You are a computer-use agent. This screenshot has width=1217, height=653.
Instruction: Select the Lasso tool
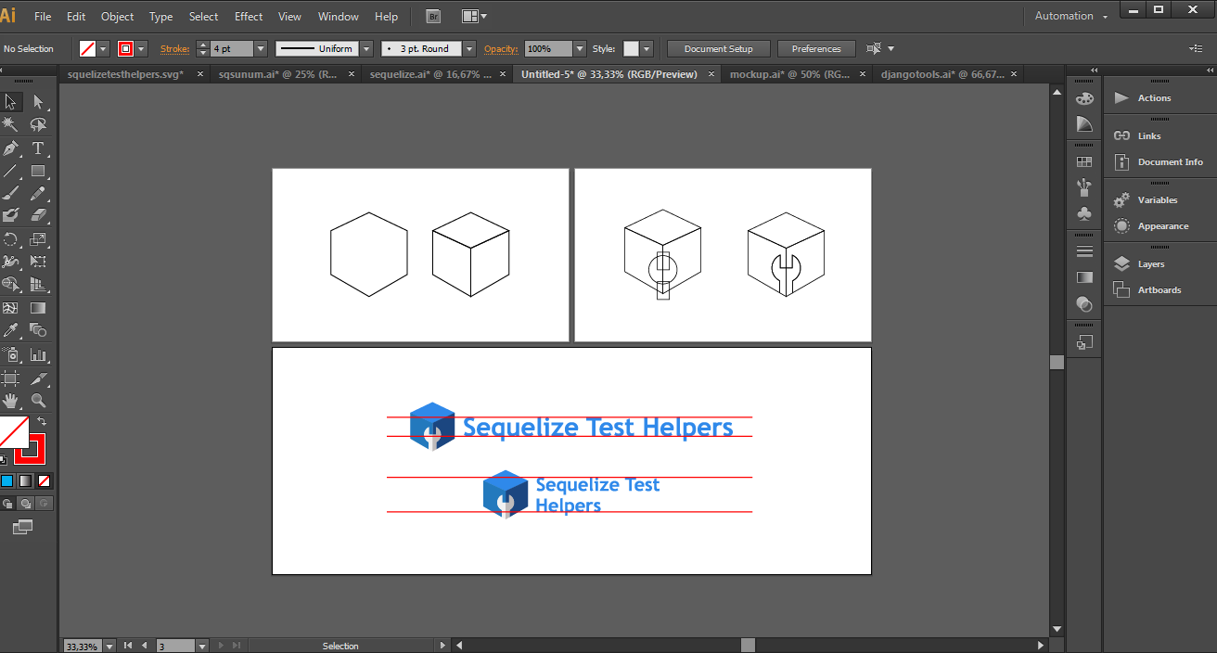click(x=38, y=124)
